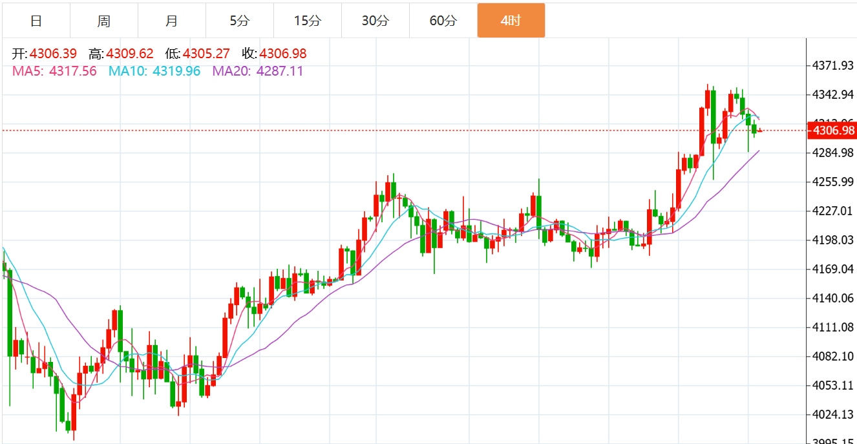Click the 4198.03 price axis label
Viewport: 857px width, 444px height.
click(833, 240)
